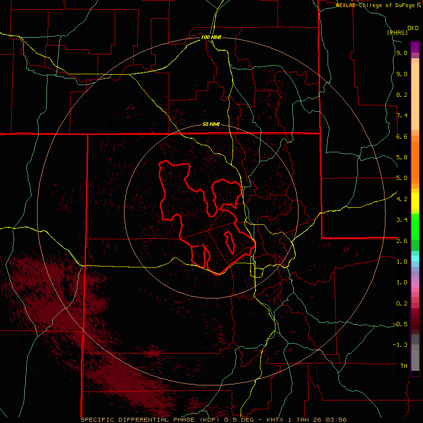Click the [PHAS] unit label

397,32
